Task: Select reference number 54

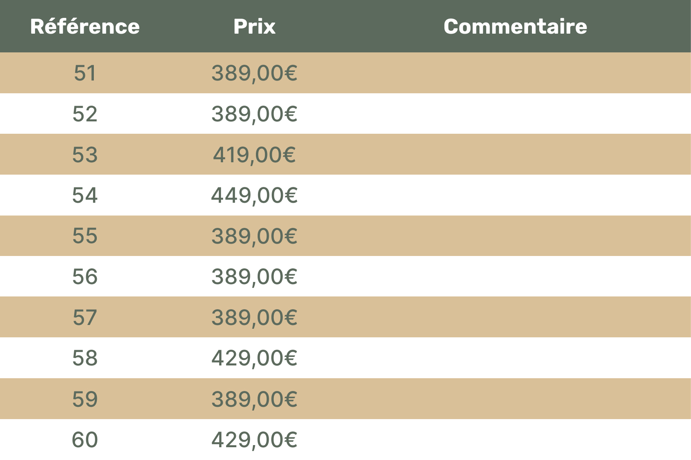Action: point(85,195)
